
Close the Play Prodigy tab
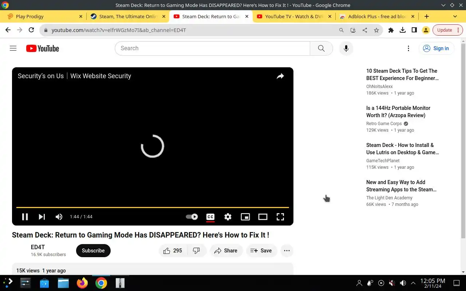click(x=81, y=16)
